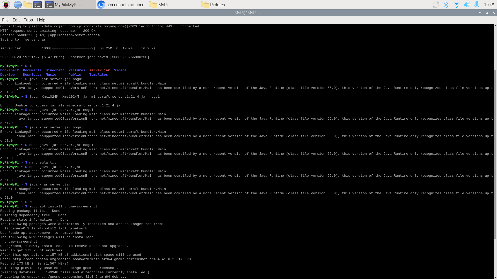497x279 pixels.
Task: Open the Raspberry Pi applications menu
Action: point(5,4)
